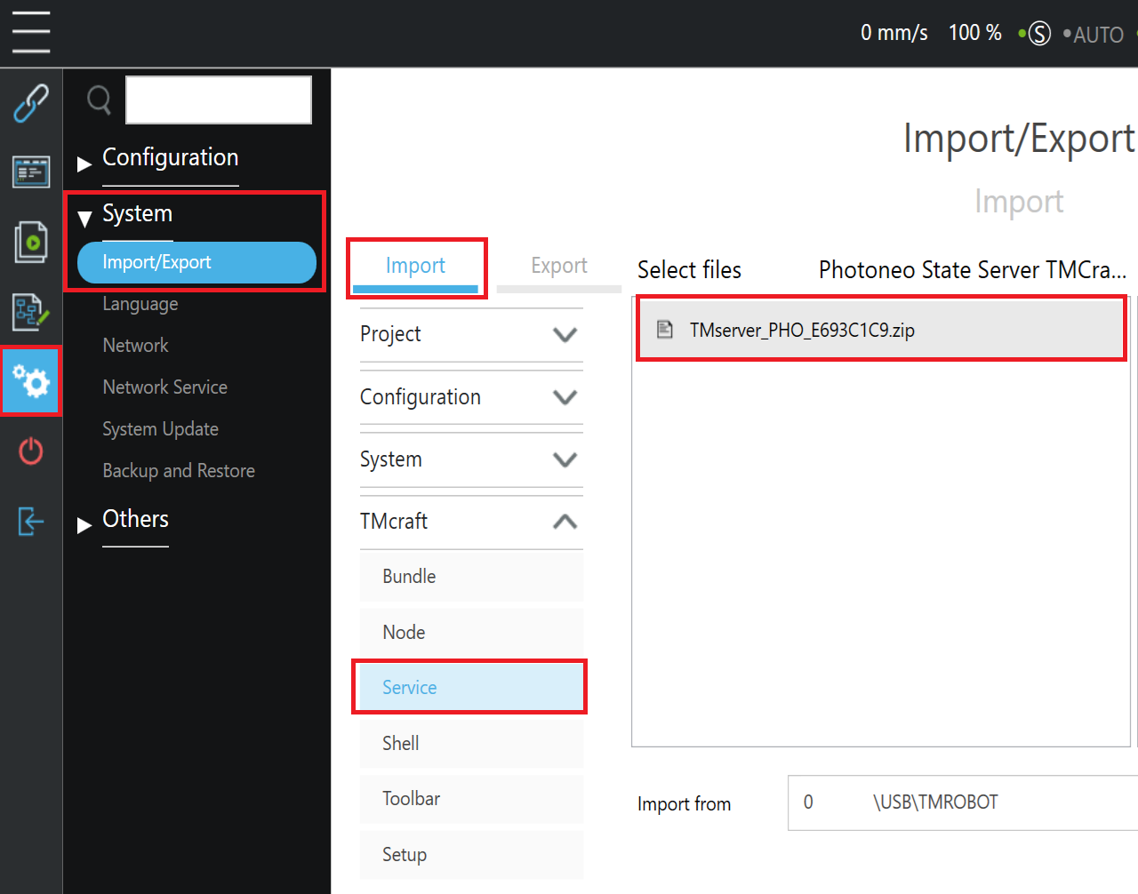Select TMserver_PHO_E693C1C9.zip file

point(881,330)
